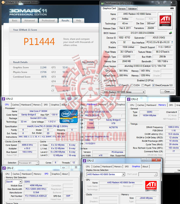Open Caches tab in CPU-Z processor window
The width and height of the screenshot is (180, 204).
click(x=15, y=105)
